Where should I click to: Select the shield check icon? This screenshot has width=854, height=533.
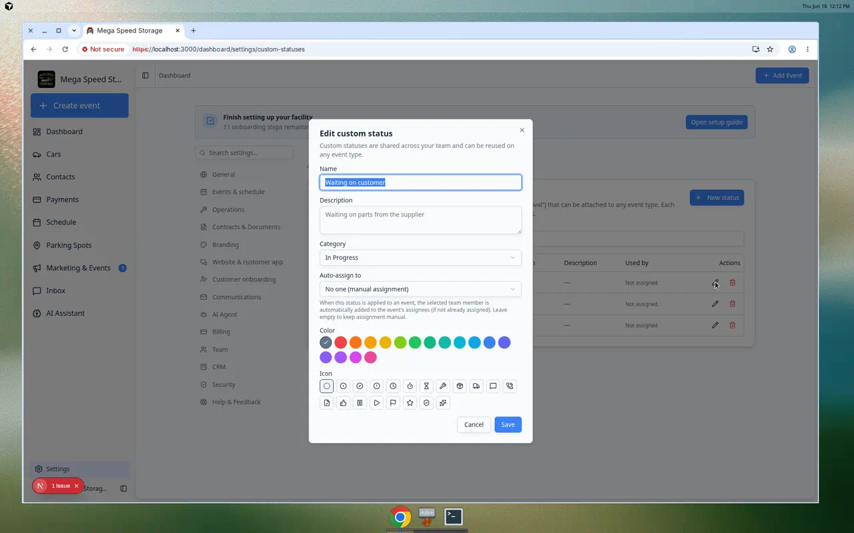coord(426,402)
